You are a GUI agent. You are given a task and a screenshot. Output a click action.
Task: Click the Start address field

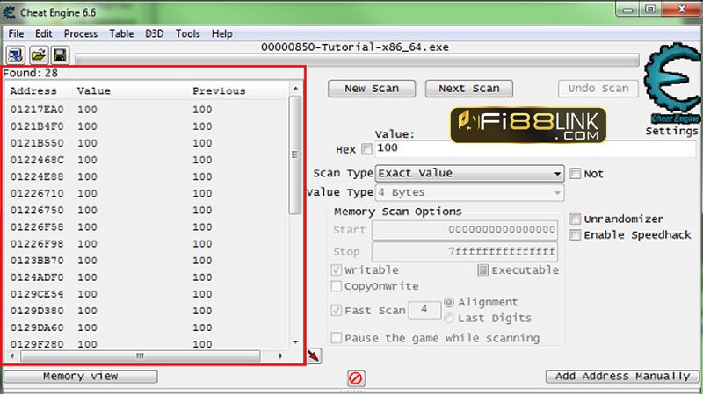[465, 230]
